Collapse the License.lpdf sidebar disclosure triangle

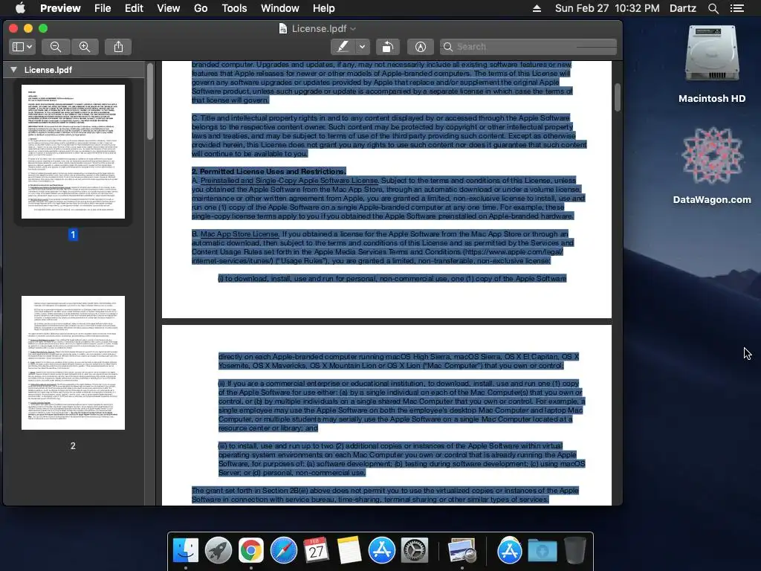pyautogui.click(x=13, y=70)
